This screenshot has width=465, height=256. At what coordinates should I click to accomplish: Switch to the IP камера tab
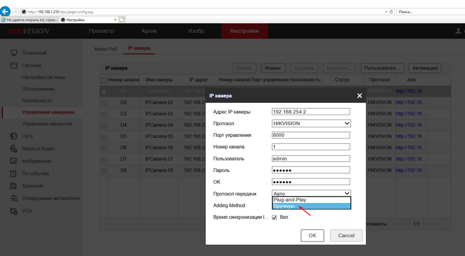click(139, 48)
